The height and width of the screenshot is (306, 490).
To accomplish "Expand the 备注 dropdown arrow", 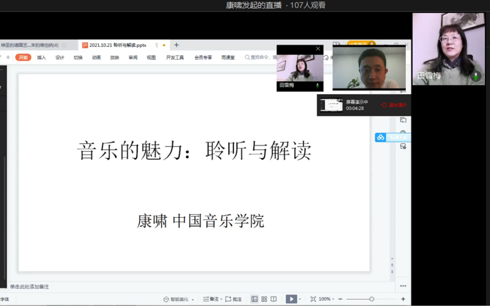I will (x=221, y=299).
